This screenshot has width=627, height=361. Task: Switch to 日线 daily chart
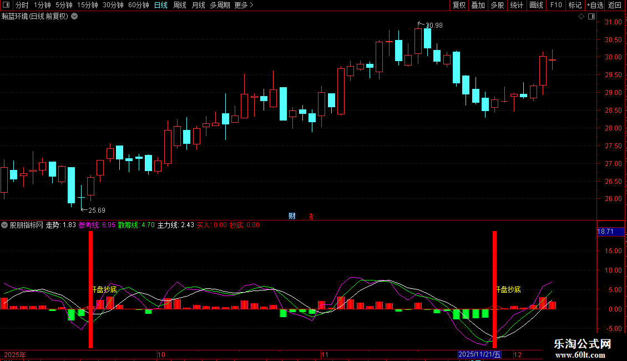point(161,5)
